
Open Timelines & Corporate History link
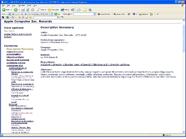tap(22, 73)
